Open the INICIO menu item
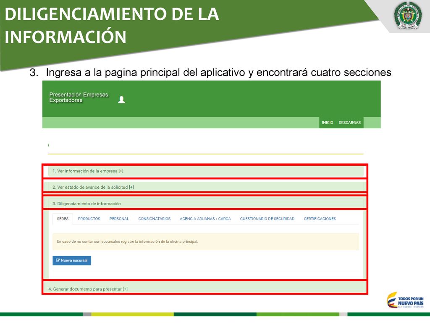Viewport: 430px width, 323px height. 328,122
